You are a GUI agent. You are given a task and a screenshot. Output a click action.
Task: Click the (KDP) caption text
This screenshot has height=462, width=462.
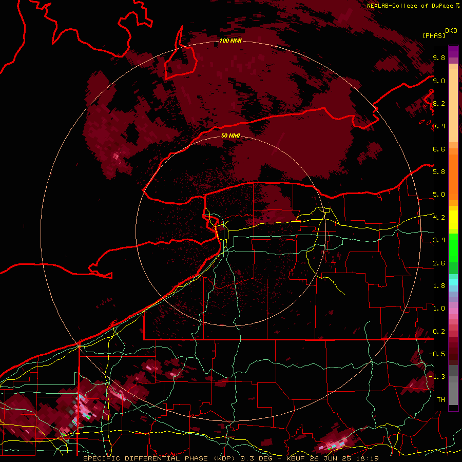click(225, 458)
